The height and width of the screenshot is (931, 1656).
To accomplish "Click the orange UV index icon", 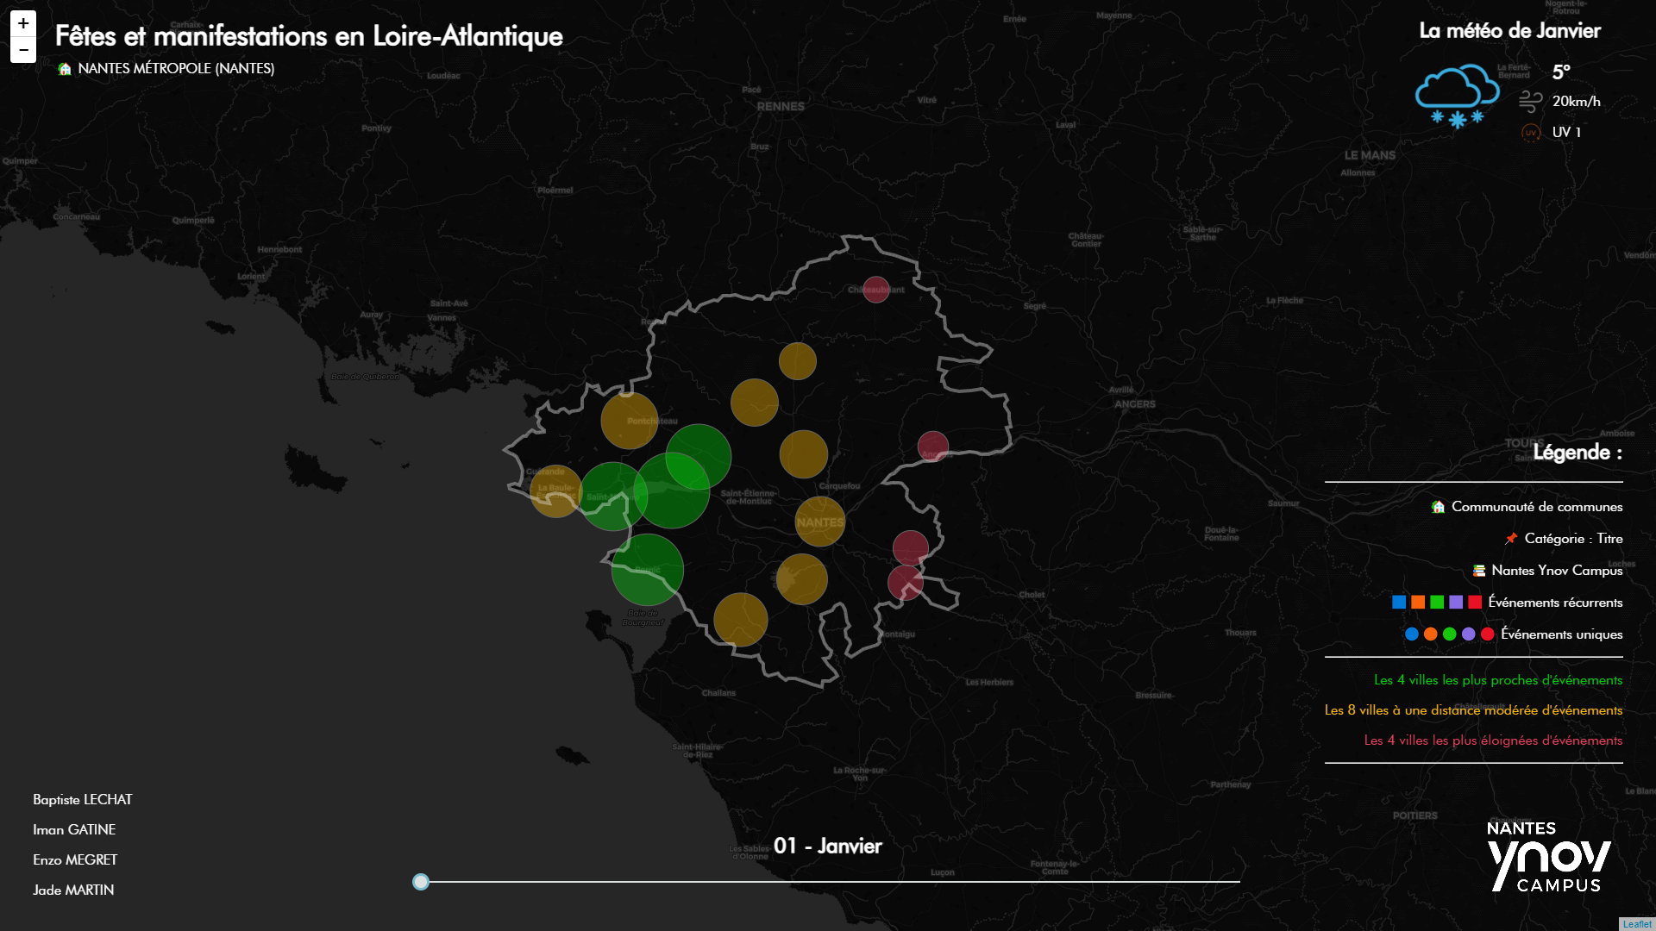I will tap(1530, 133).
